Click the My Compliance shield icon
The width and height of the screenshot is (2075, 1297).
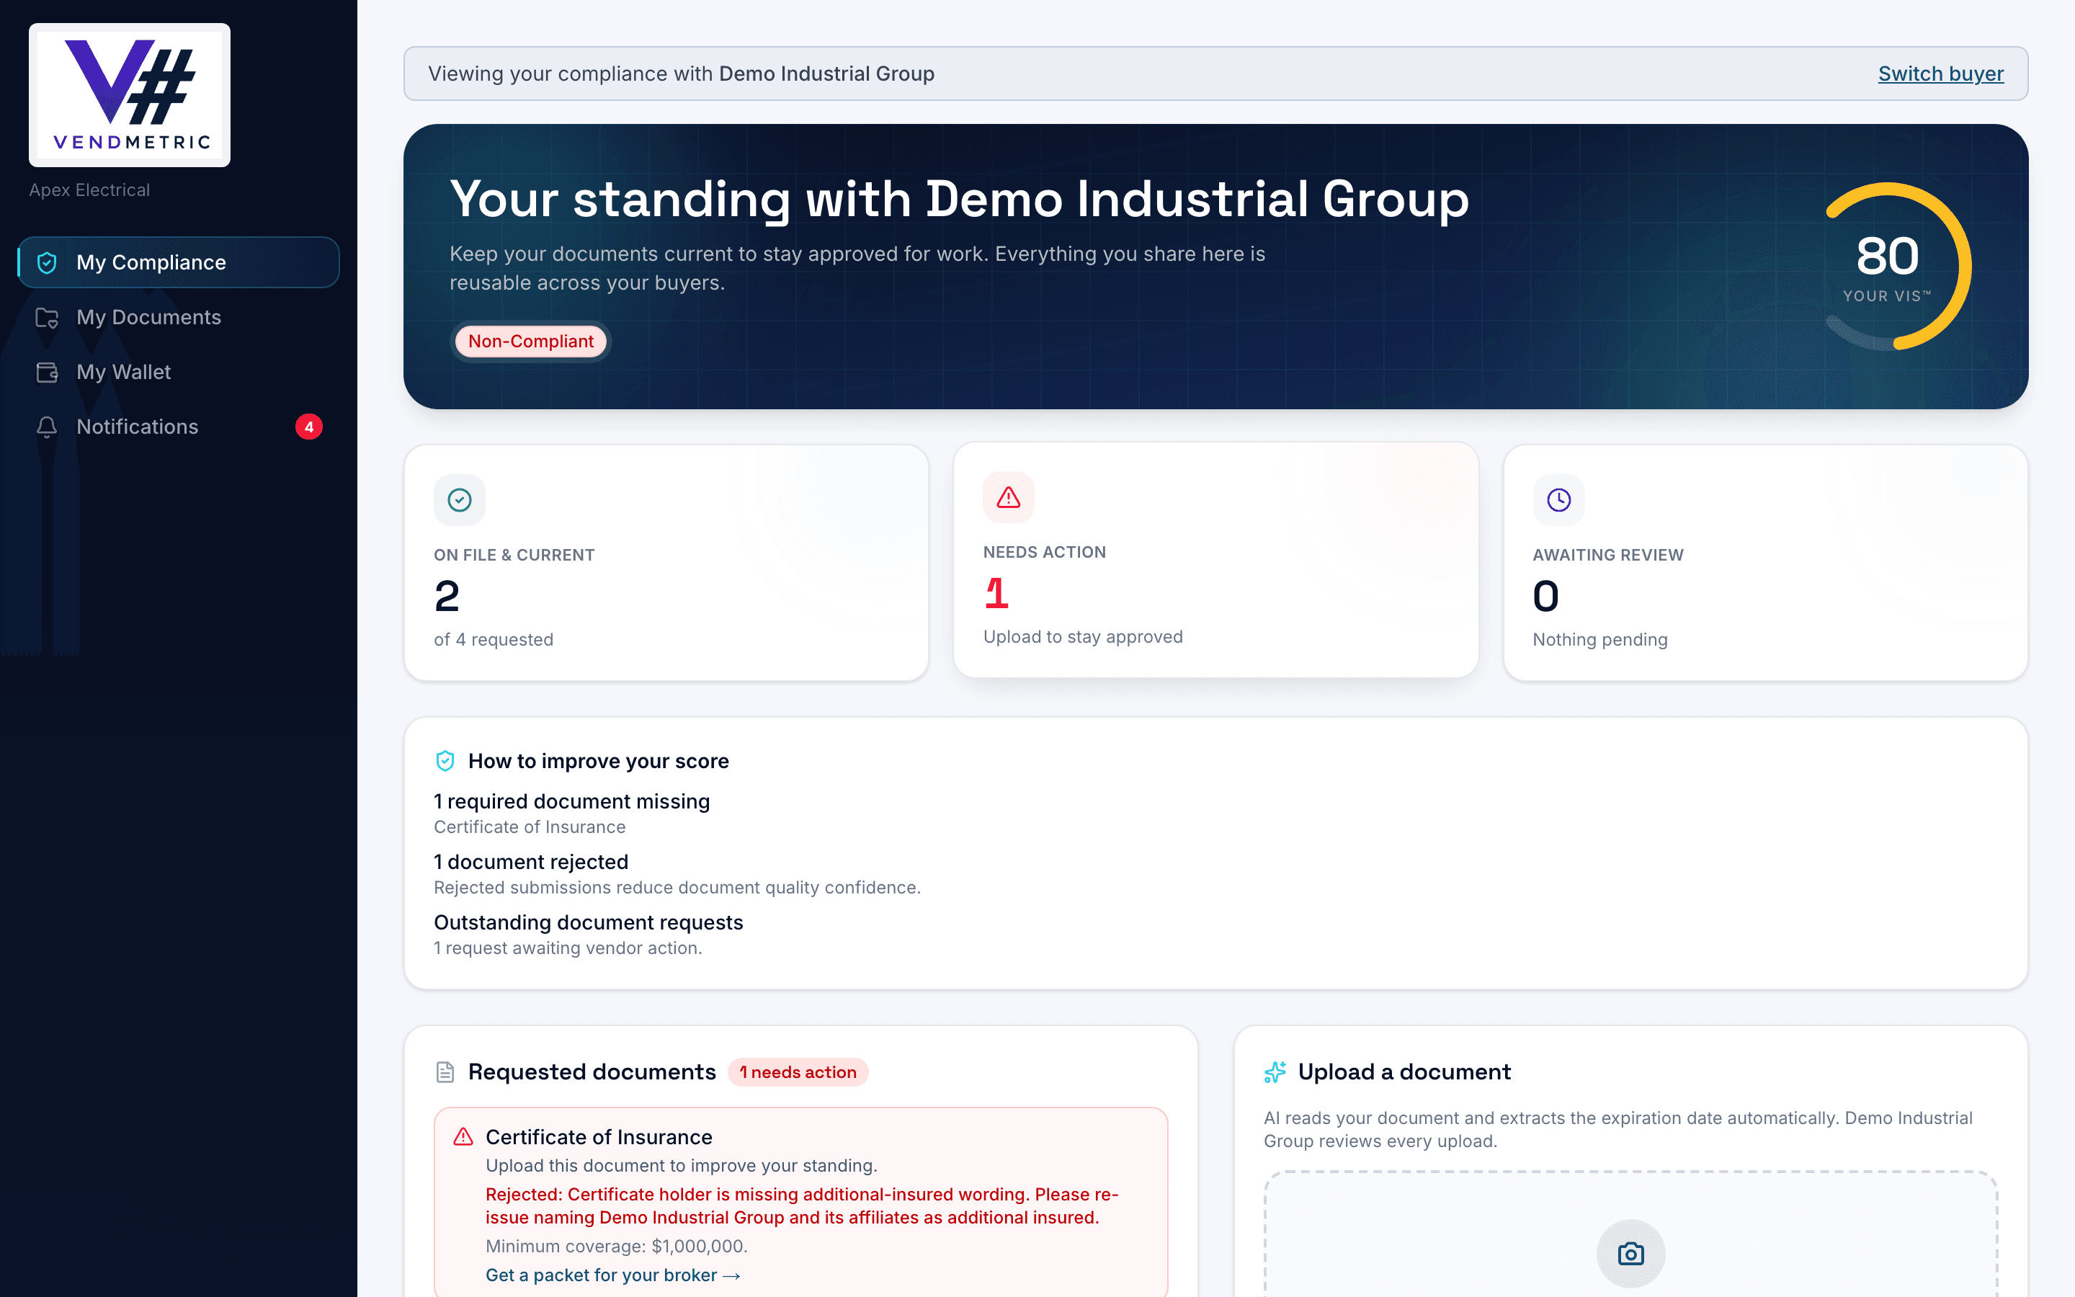click(47, 262)
